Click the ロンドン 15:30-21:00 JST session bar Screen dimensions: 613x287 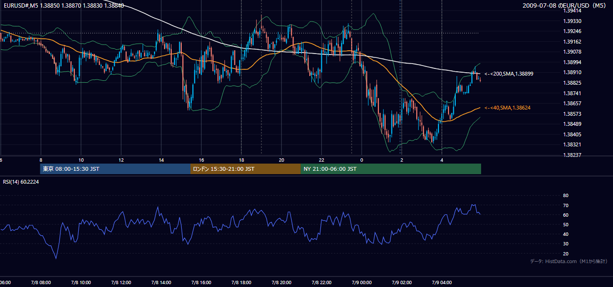[x=246, y=169]
